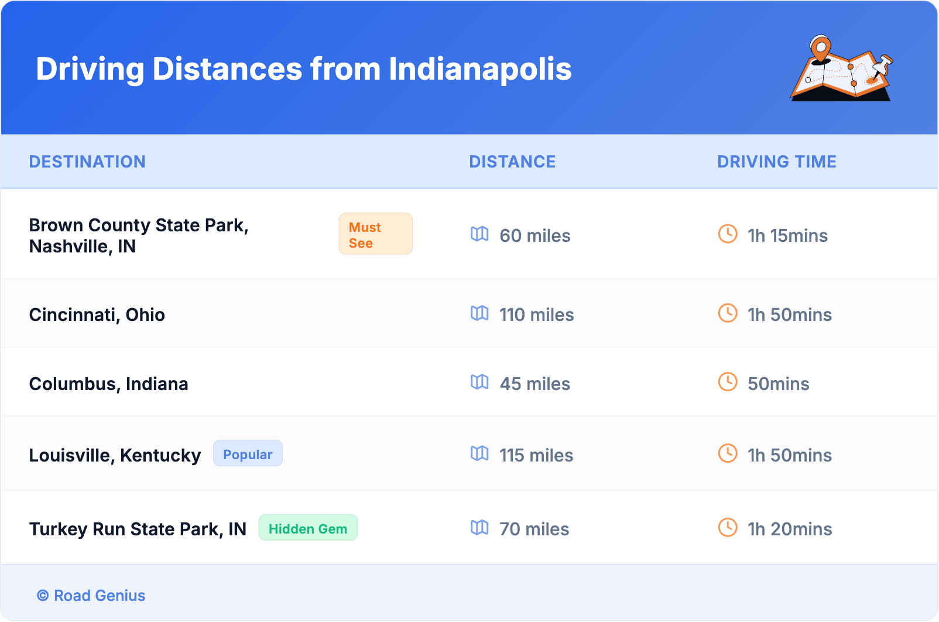Click the clock icon beside 1h 20mins
The height and width of the screenshot is (622, 939).
(728, 528)
